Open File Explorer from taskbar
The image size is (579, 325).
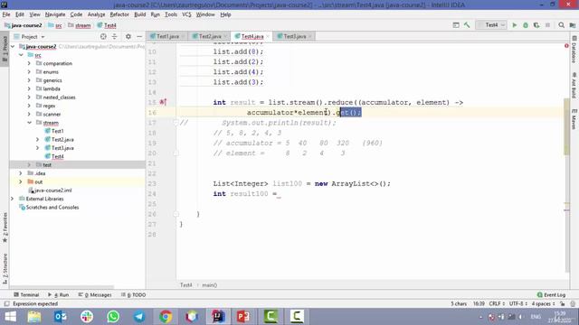pos(34,317)
